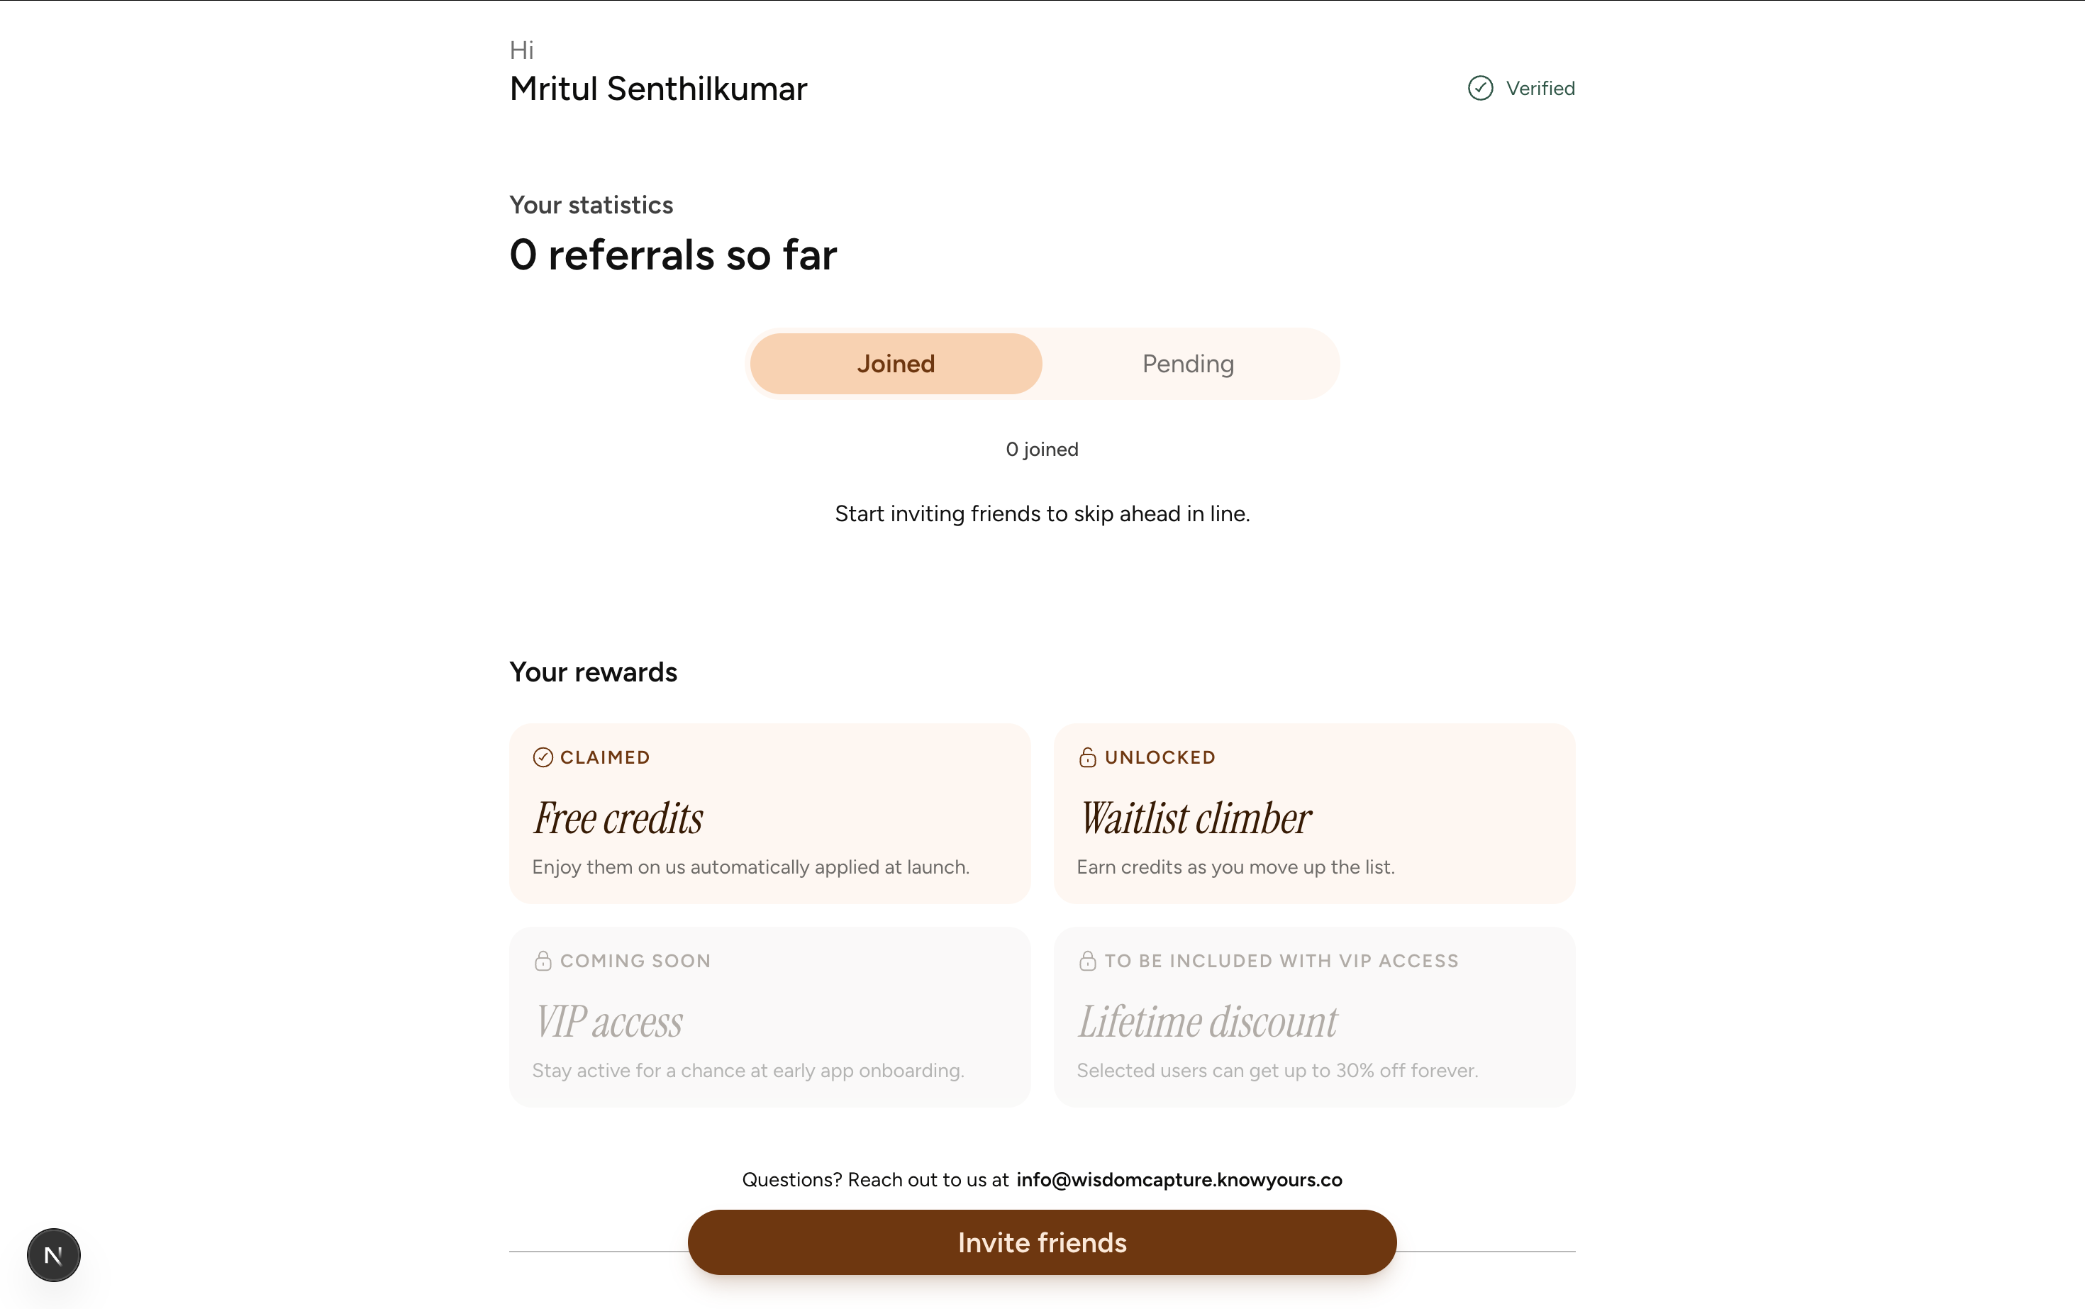Switch to the Pending tab
Screen dimensions: 2085x1309
(x=1188, y=364)
